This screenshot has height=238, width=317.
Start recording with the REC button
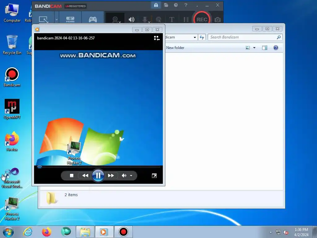(202, 19)
